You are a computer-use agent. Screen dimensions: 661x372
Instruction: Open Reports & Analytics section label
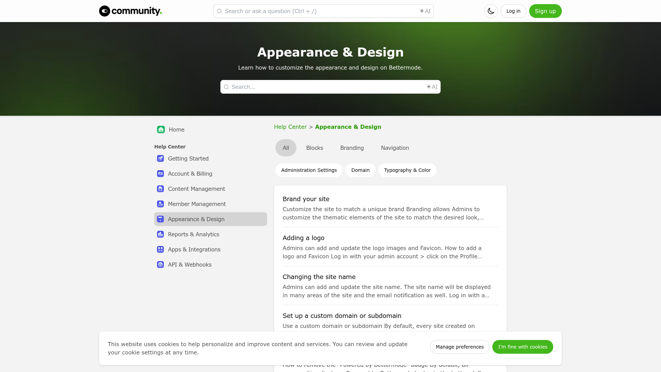(193, 234)
